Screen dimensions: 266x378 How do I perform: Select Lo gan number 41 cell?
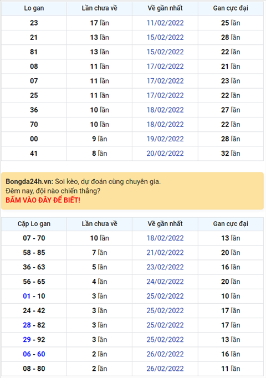(x=34, y=154)
